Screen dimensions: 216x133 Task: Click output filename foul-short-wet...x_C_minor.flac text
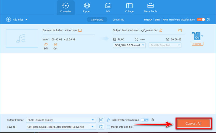pyautogui.click(x=140, y=30)
